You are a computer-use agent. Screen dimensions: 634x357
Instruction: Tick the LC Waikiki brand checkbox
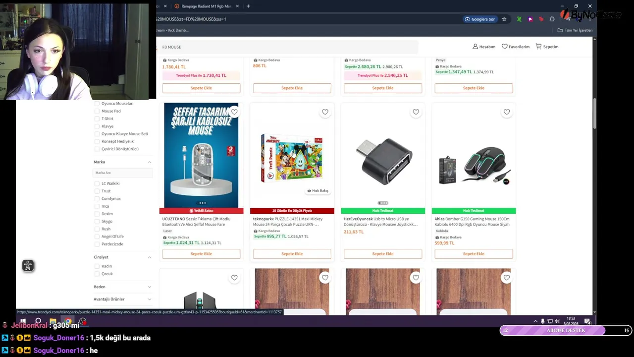point(97,183)
